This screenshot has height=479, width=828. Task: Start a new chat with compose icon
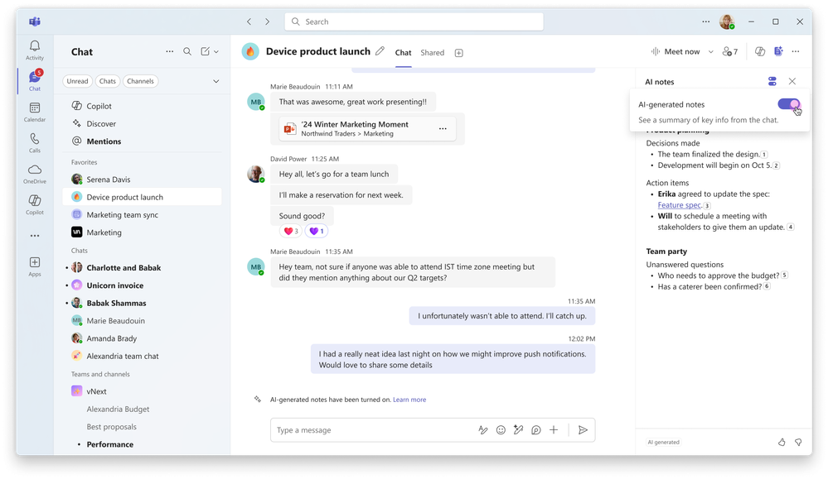point(205,51)
